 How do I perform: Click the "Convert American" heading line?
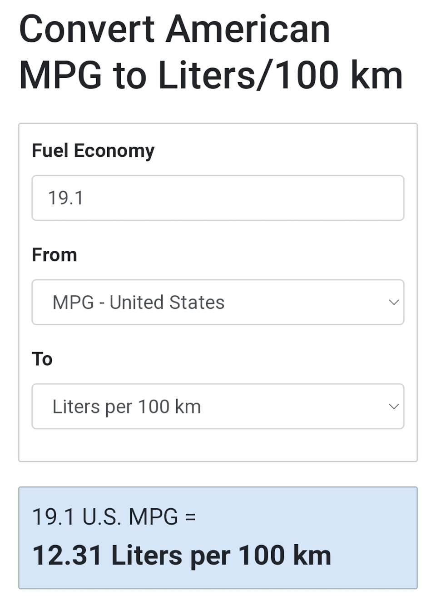[175, 30]
